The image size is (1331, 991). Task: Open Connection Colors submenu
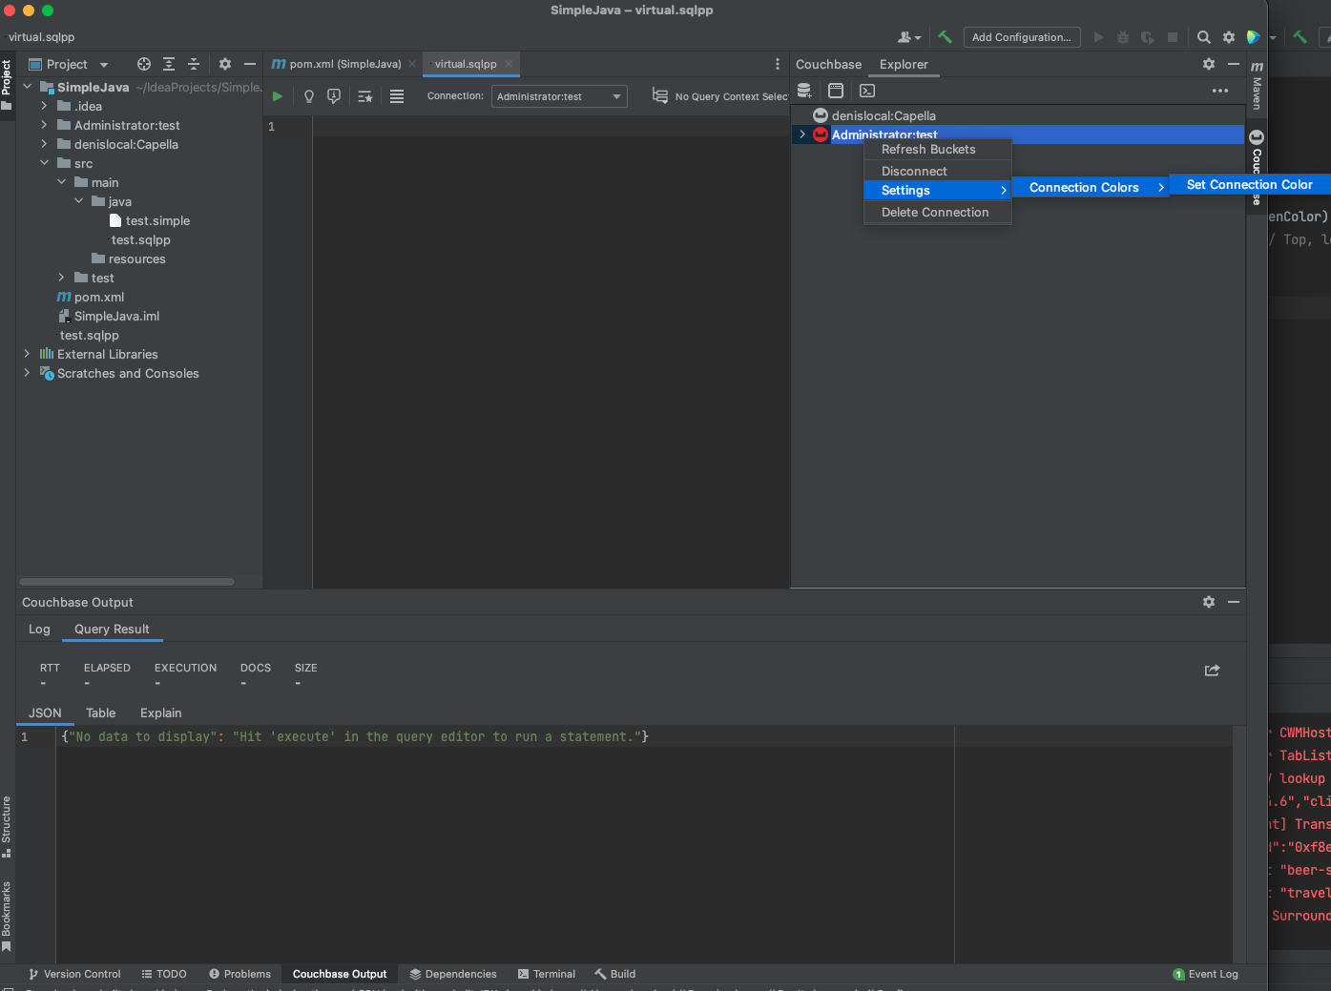pyautogui.click(x=1091, y=188)
